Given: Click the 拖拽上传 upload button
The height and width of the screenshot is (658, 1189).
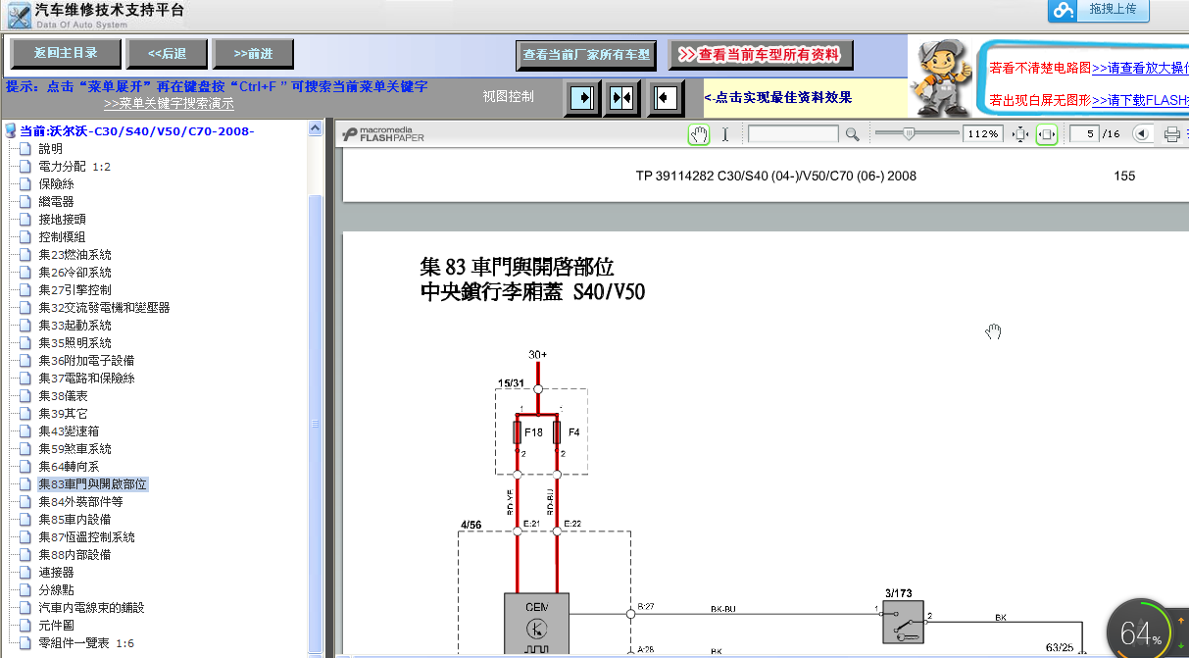Looking at the screenshot, I should click(x=1114, y=10).
